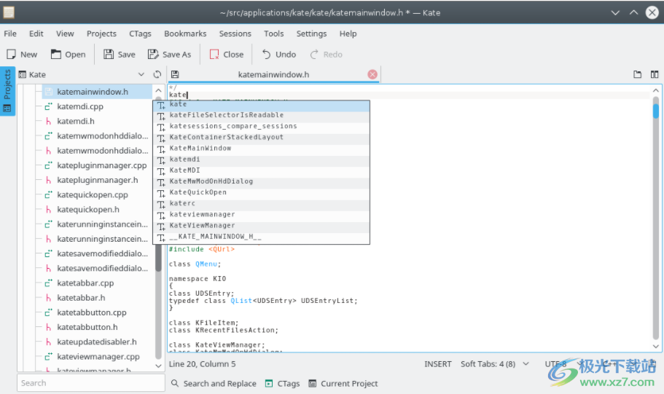Viewport: 664px width, 394px height.
Task: Click the project tree scroll down arrow
Action: point(158,366)
